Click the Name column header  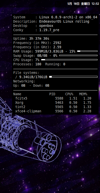(17, 94)
